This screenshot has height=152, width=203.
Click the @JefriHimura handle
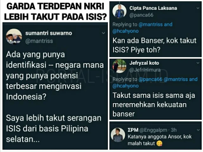pyautogui.click(x=145, y=70)
